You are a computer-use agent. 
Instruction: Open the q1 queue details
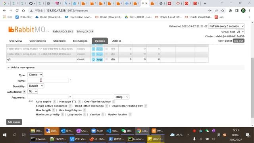[9, 59]
